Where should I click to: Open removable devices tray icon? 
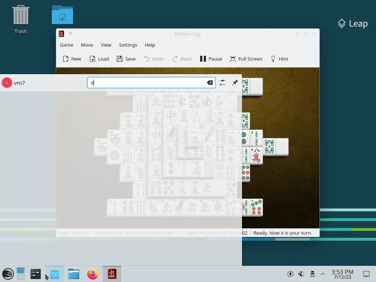pos(312,274)
